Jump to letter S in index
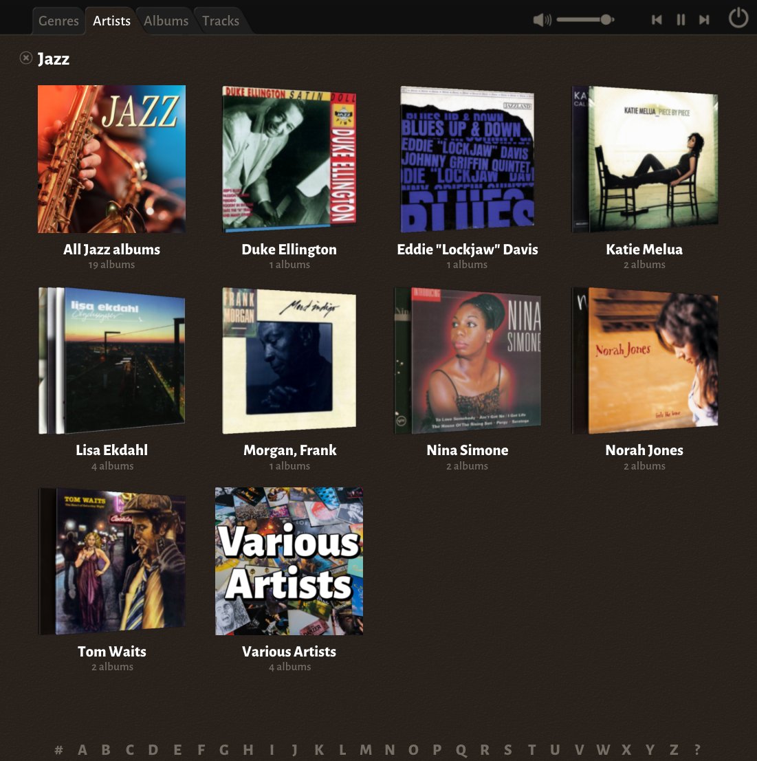The image size is (757, 761). click(507, 750)
